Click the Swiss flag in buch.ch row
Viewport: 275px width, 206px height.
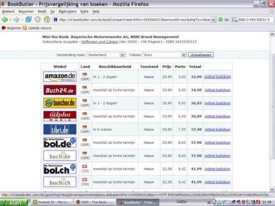tap(84, 180)
